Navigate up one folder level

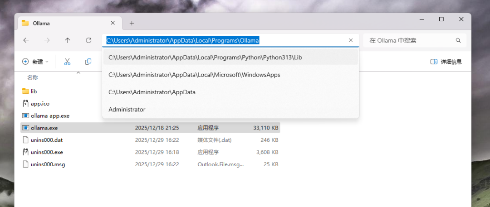tap(68, 40)
